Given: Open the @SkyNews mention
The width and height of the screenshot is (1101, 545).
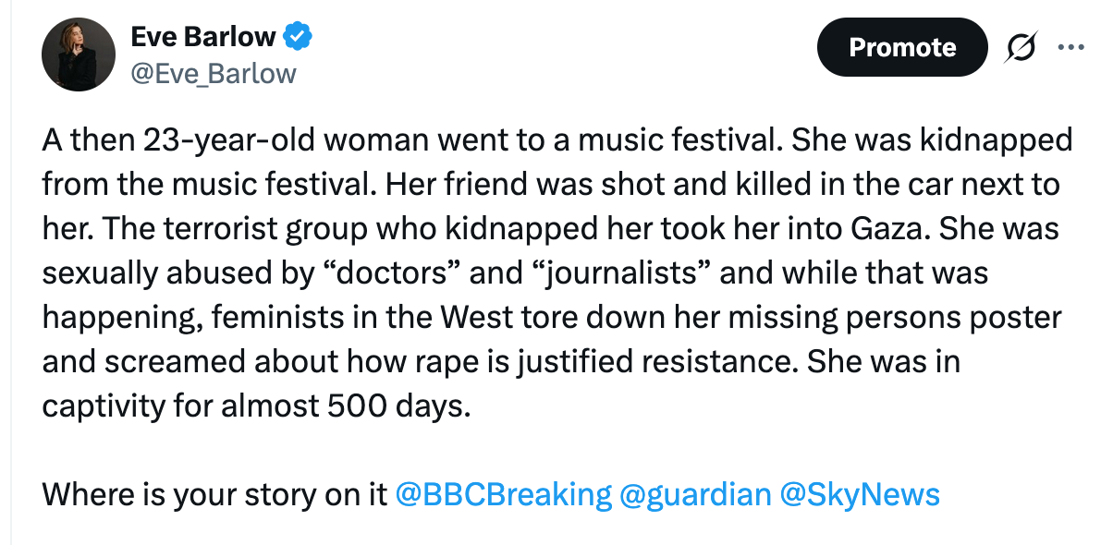Looking at the screenshot, I should click(x=860, y=494).
